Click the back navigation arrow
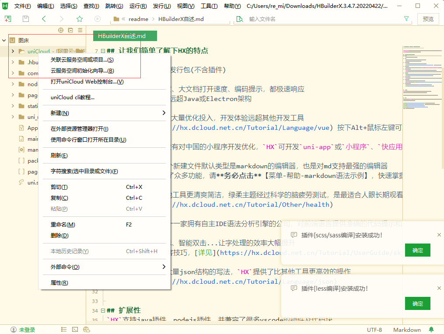 [44, 19]
